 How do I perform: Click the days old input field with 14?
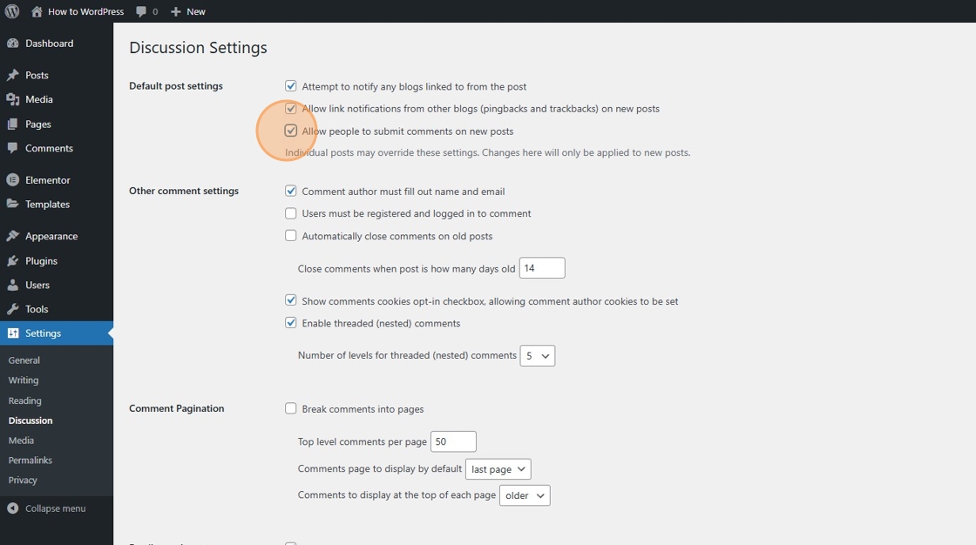click(x=542, y=268)
